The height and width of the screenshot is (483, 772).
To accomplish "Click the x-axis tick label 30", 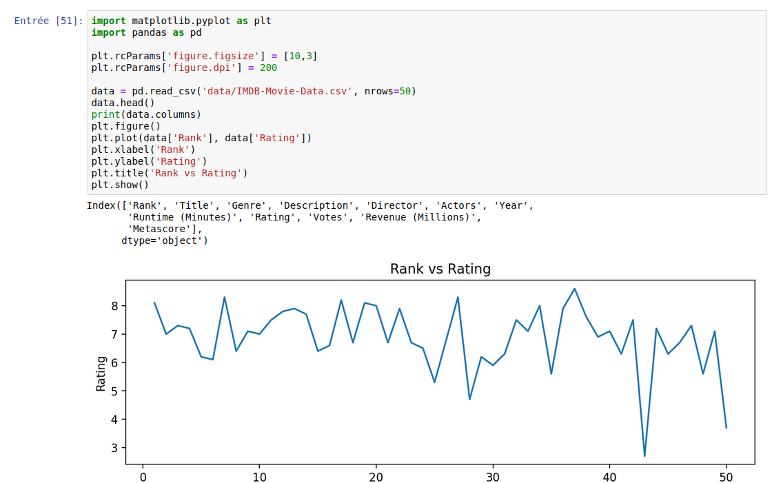I will 492,477.
